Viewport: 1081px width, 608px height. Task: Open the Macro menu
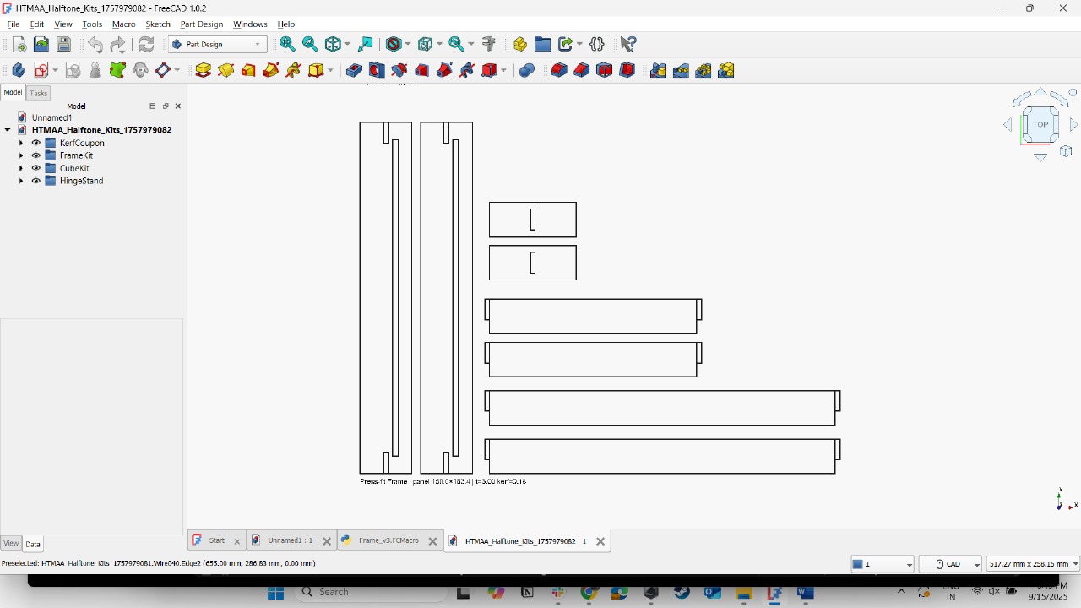[123, 24]
